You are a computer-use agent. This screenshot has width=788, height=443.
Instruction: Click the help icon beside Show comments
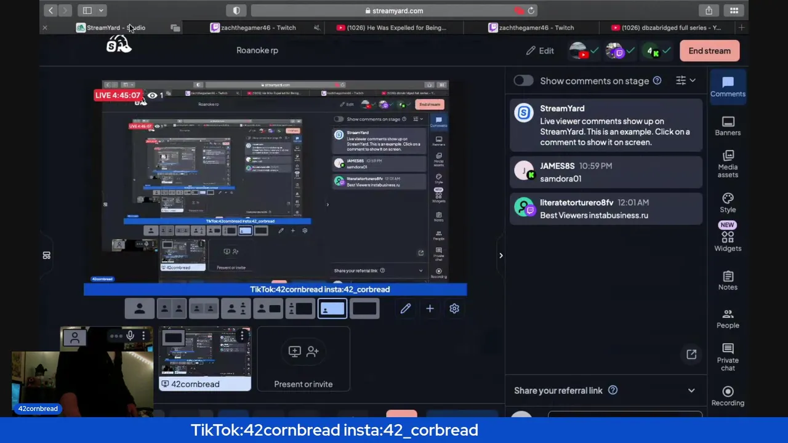657,81
